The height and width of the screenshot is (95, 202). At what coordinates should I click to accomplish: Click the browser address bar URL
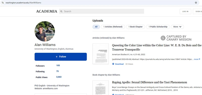click(x=23, y=3)
